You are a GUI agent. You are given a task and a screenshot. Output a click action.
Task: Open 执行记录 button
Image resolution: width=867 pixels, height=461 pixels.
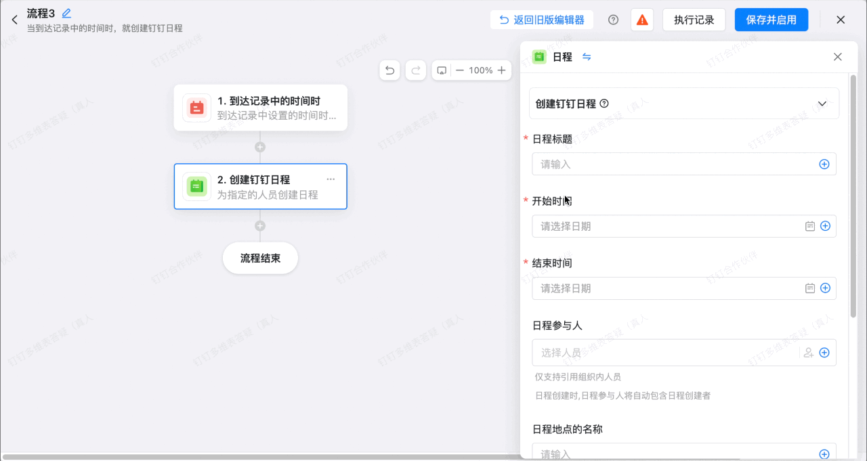pos(694,20)
